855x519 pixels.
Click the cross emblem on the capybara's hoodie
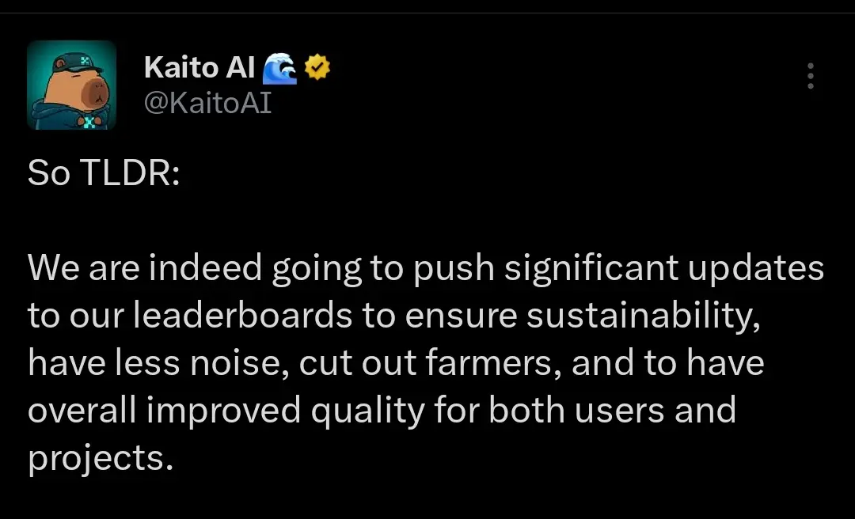pos(89,122)
